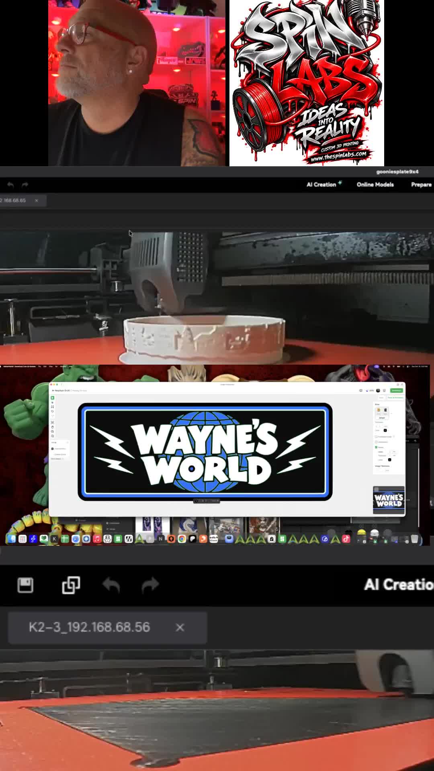The width and height of the screenshot is (434, 771).
Task: Click the gooniesplate9x4 project title
Action: 397,171
